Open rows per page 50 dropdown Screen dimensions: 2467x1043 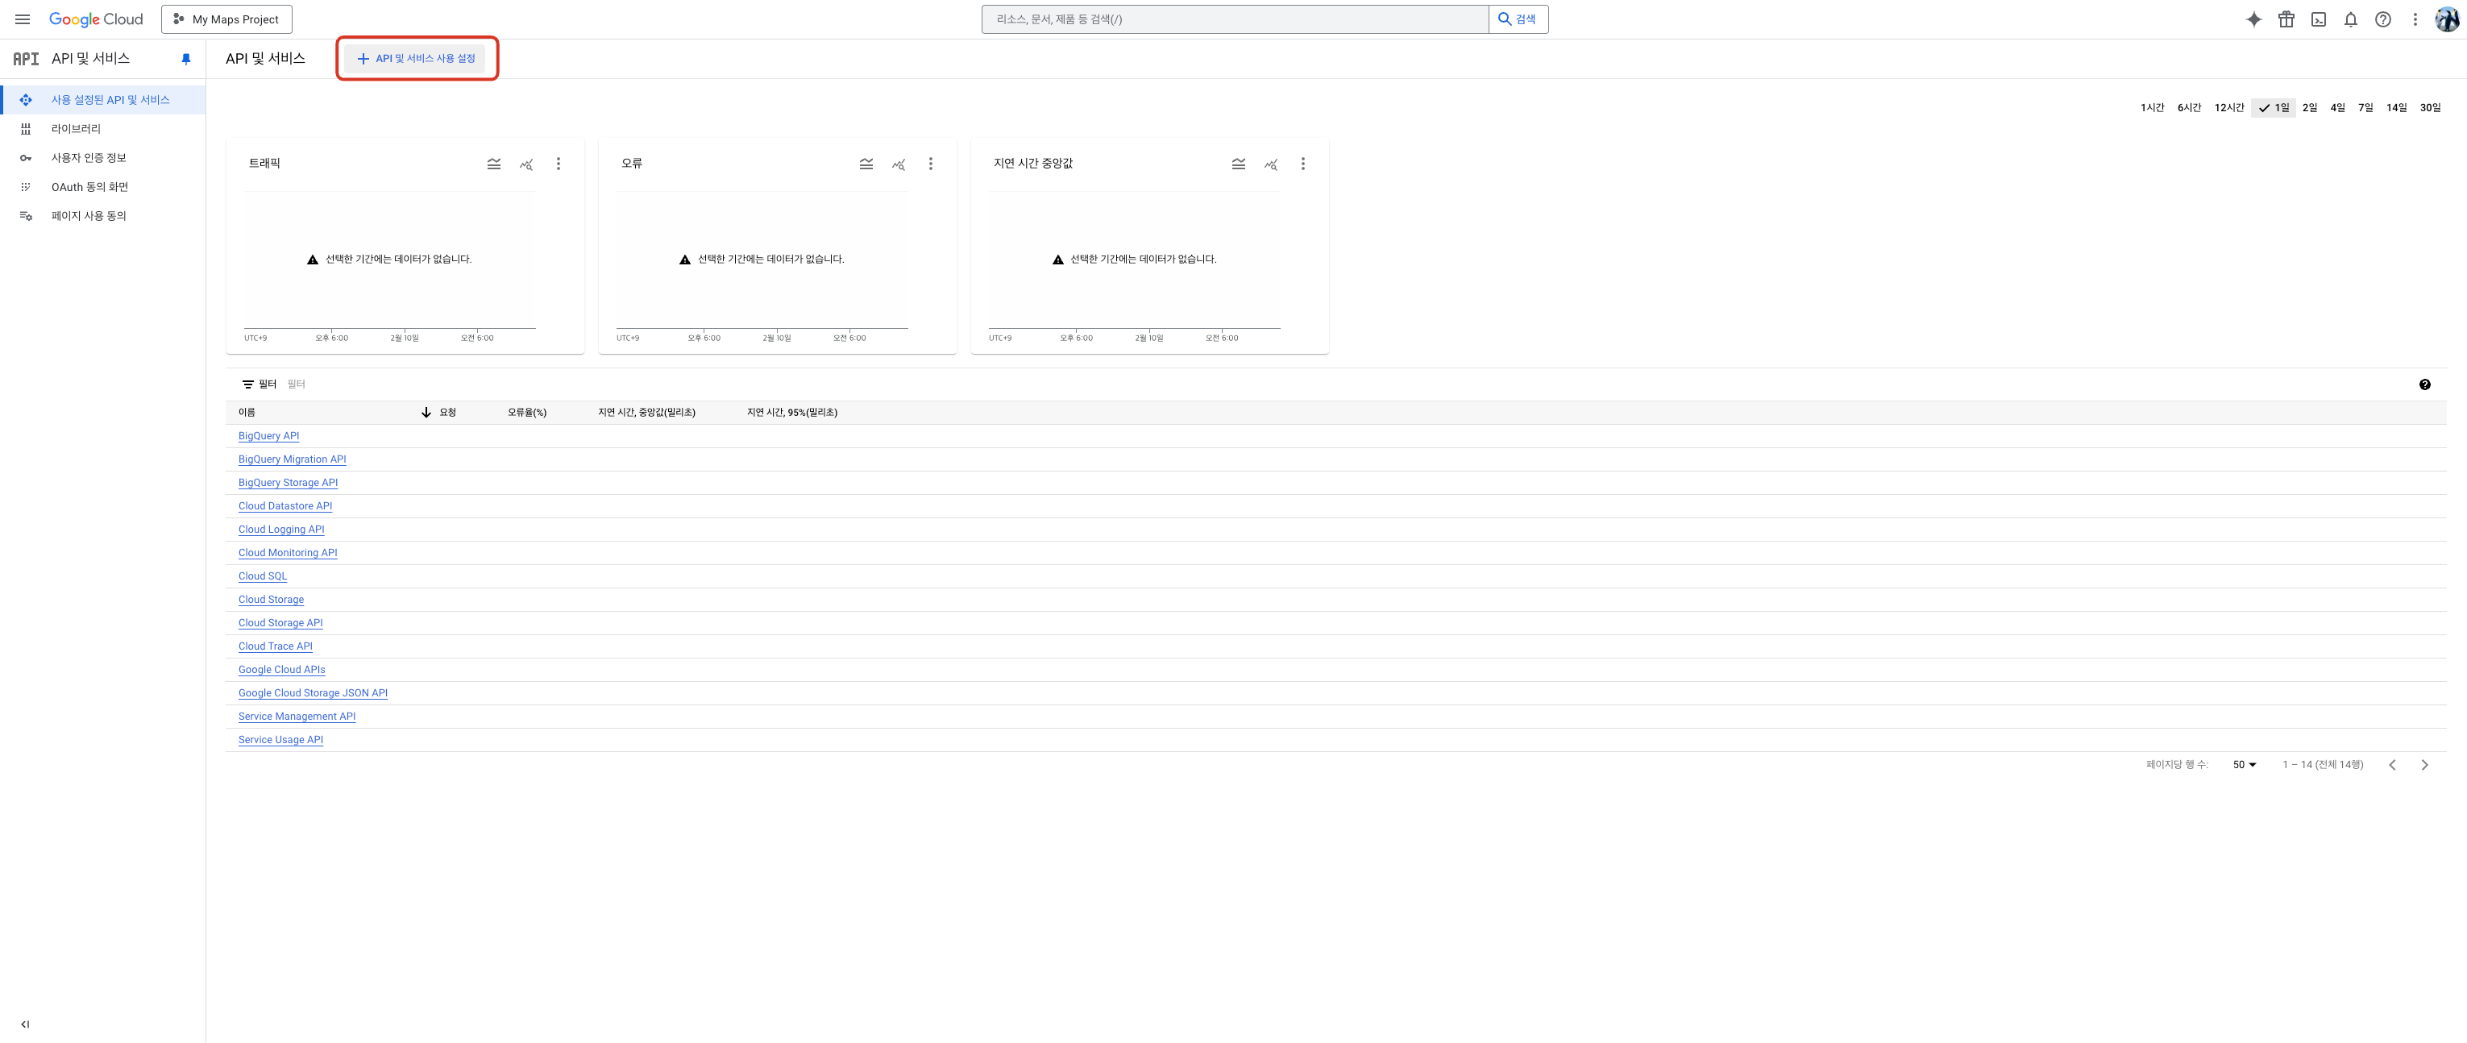(2244, 764)
